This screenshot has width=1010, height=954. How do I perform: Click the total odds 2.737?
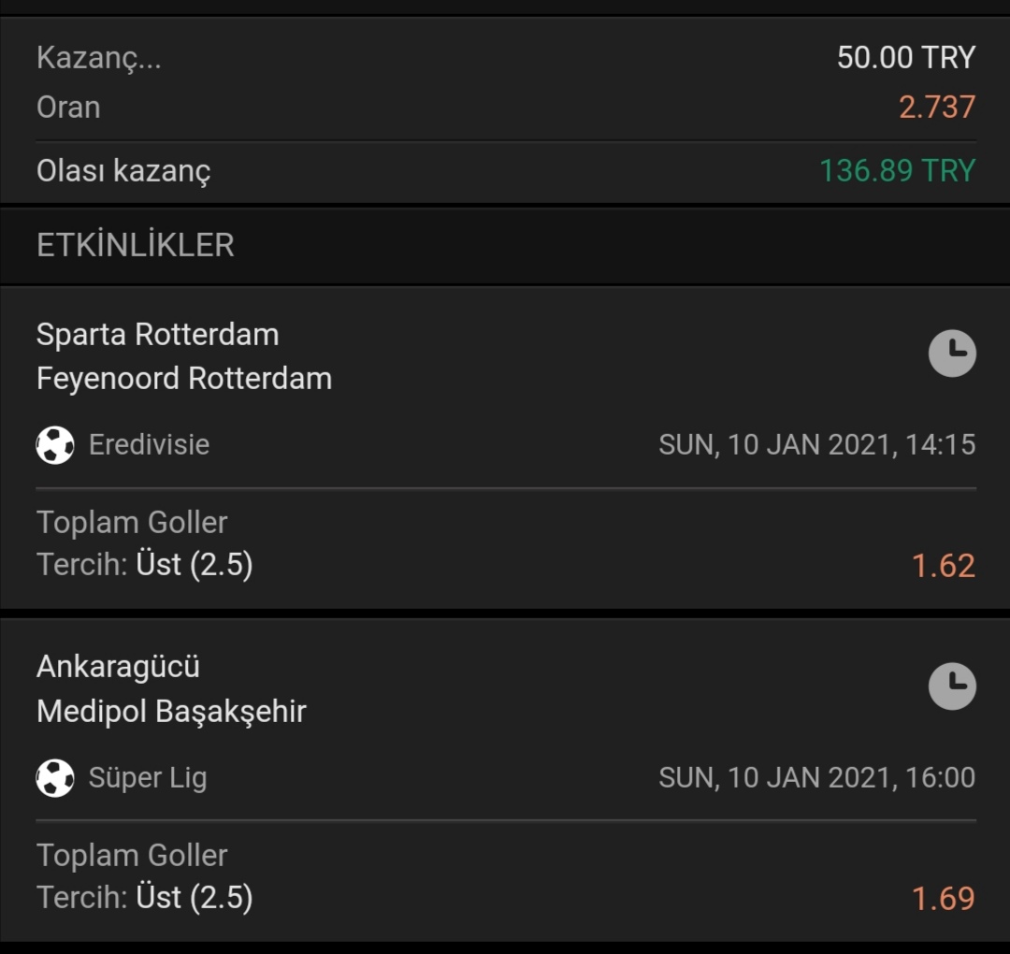pos(937,107)
